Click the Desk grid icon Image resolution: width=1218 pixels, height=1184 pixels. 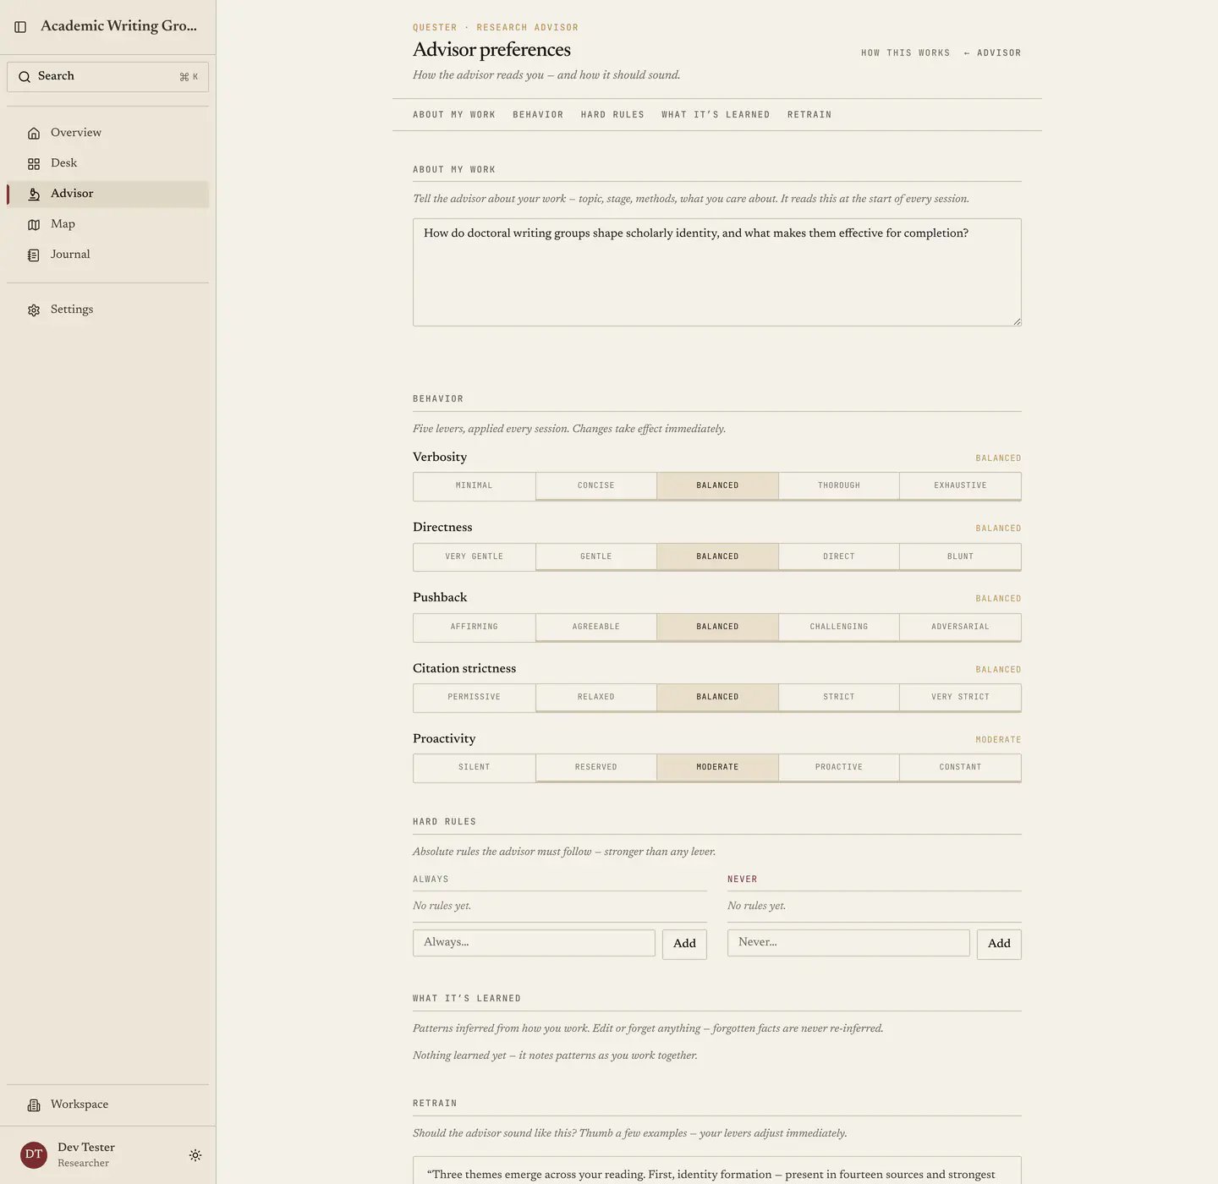coord(34,164)
